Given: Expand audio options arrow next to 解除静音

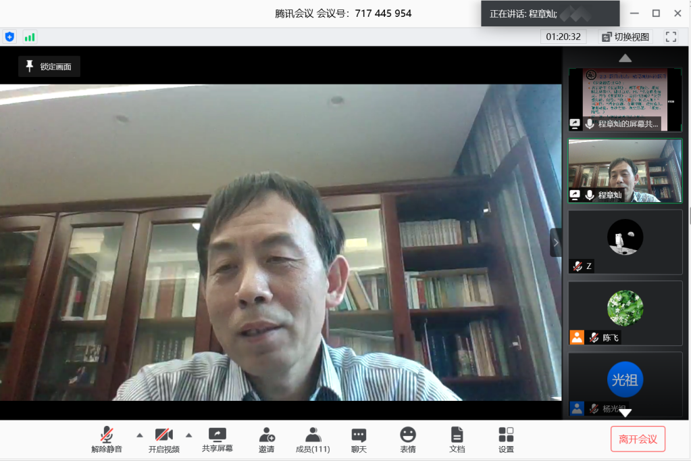Looking at the screenshot, I should [x=140, y=435].
